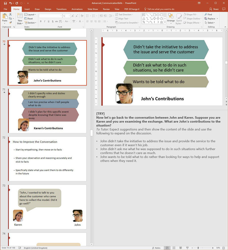Open Shape Fill dropdown
228x250 pixels.
pyautogui.click(x=190, y=15)
